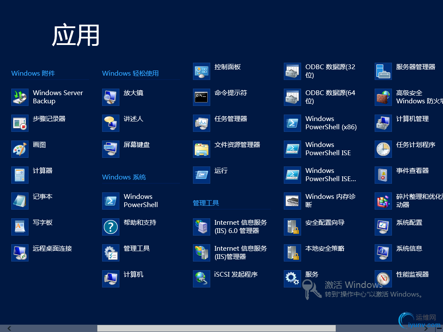Screen dimensions: 443x332
Task: Open 远程桌面连接 remote desktop icon
Action: [20, 253]
